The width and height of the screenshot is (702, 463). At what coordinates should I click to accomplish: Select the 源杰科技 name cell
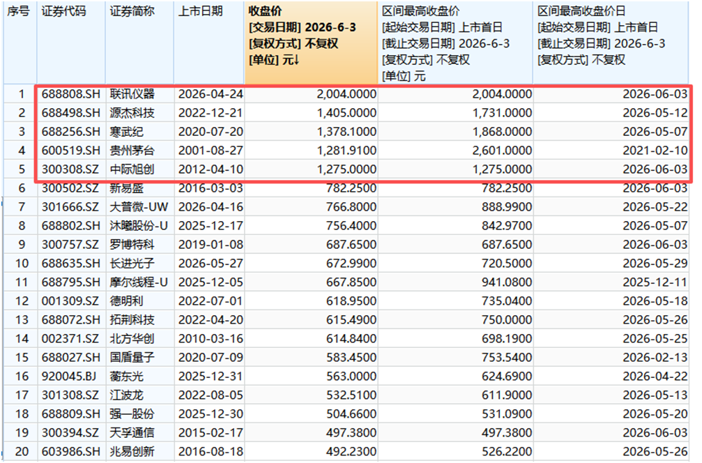pos(139,113)
